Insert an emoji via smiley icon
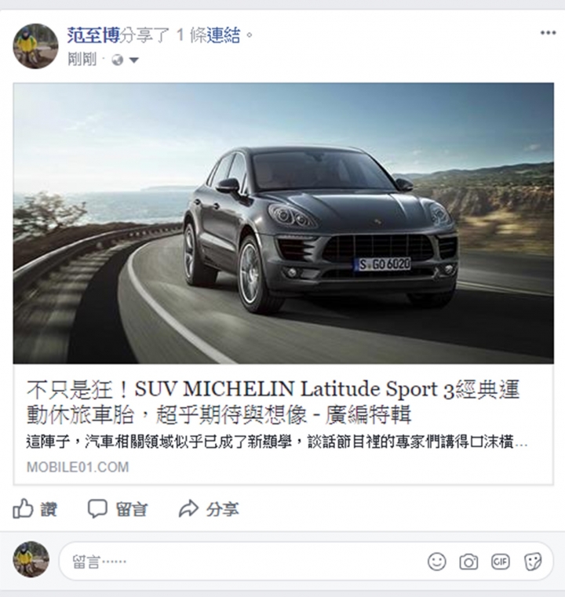This screenshot has height=597, width=565. pos(436,562)
